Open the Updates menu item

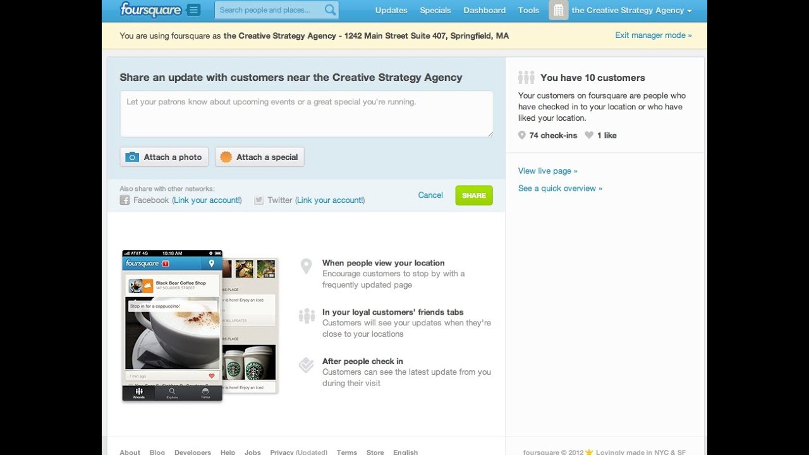[391, 10]
